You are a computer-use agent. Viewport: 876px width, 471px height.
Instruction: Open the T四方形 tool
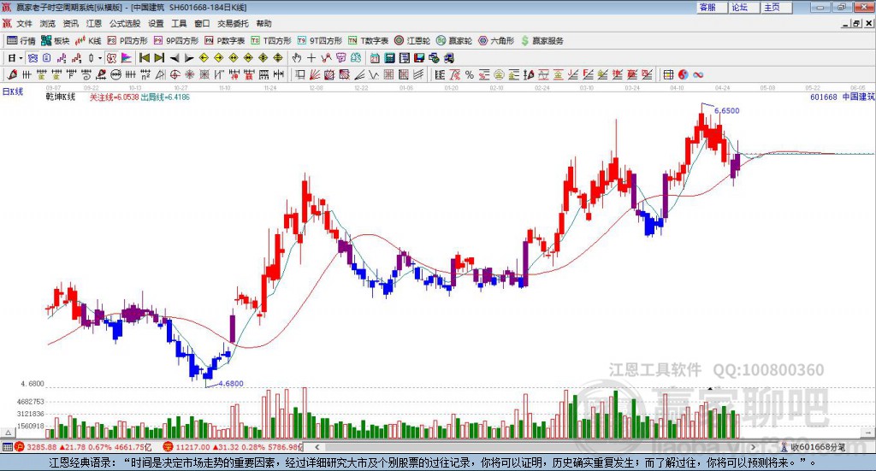(271, 41)
